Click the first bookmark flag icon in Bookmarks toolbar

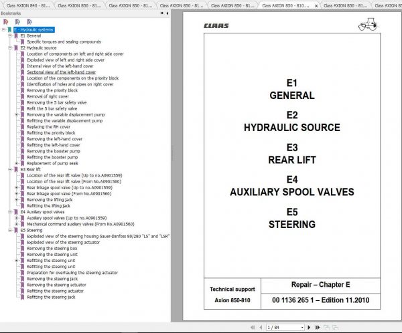point(5,22)
